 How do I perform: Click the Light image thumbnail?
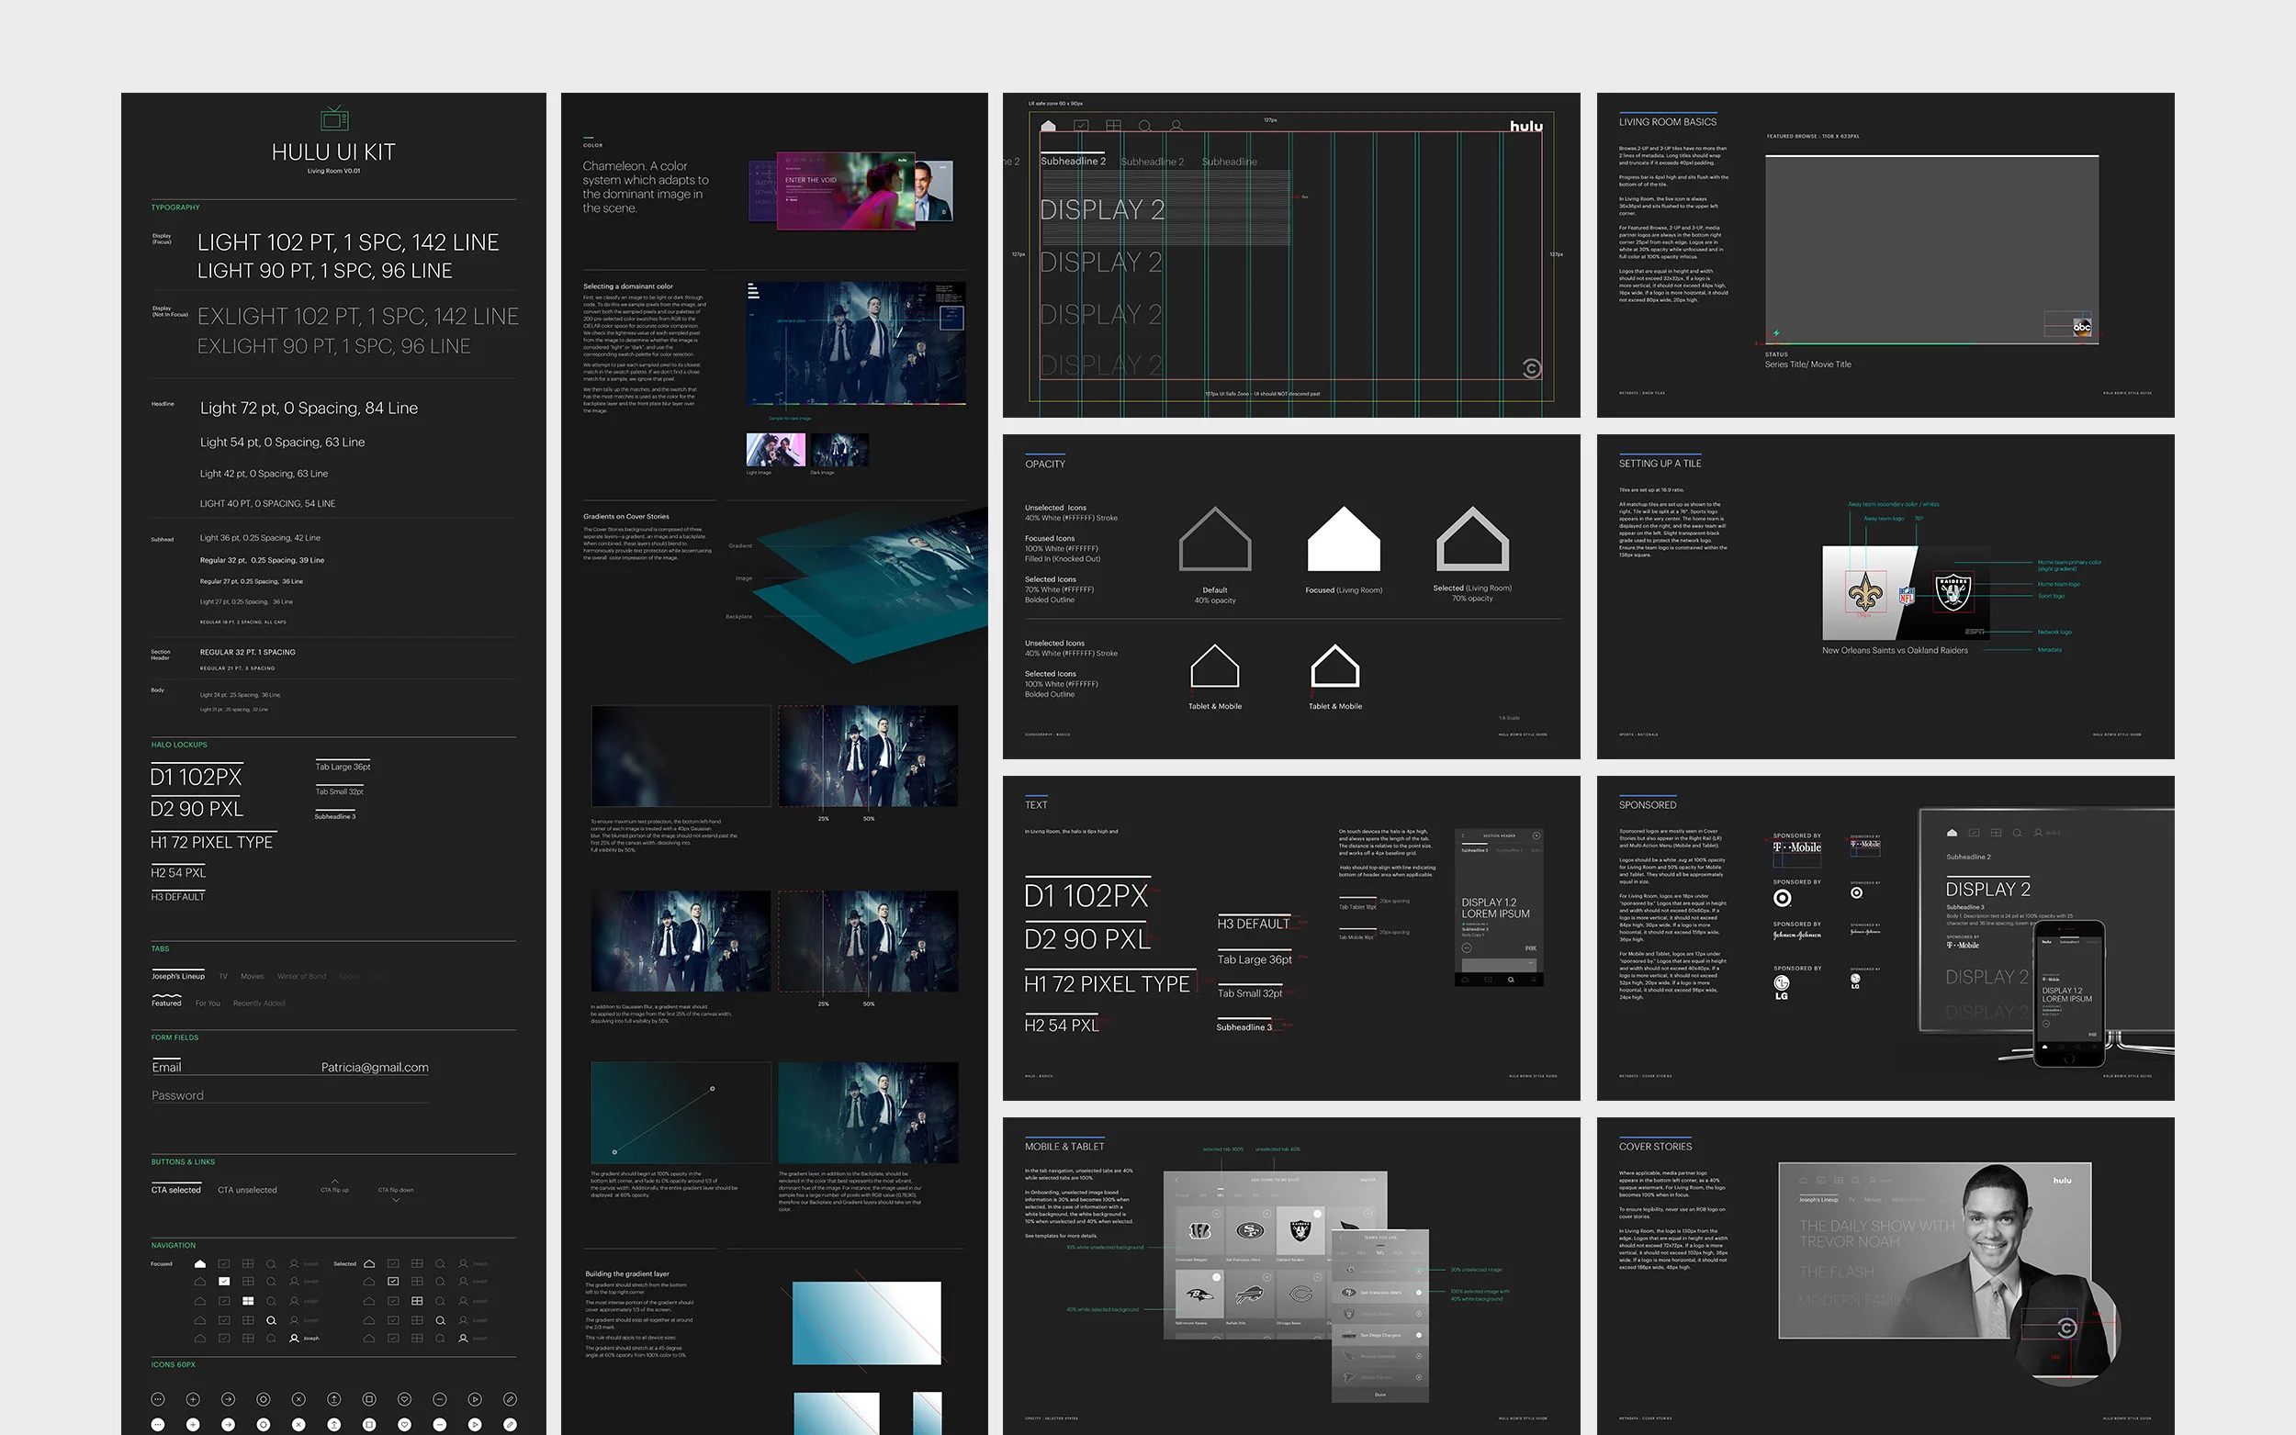point(775,449)
